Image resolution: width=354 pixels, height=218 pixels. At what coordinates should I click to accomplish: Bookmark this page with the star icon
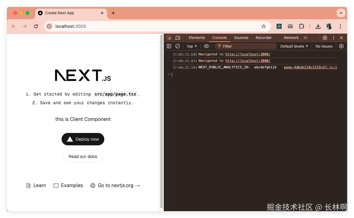coord(263,26)
